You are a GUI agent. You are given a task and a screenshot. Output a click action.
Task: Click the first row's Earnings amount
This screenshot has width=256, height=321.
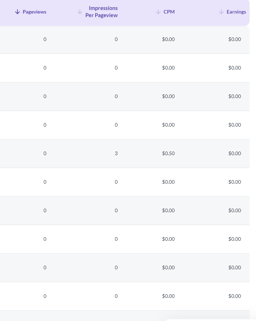235,39
